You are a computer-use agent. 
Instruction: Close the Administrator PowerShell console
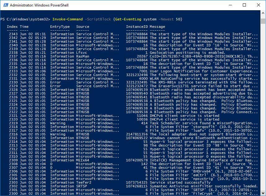[x=258, y=5]
